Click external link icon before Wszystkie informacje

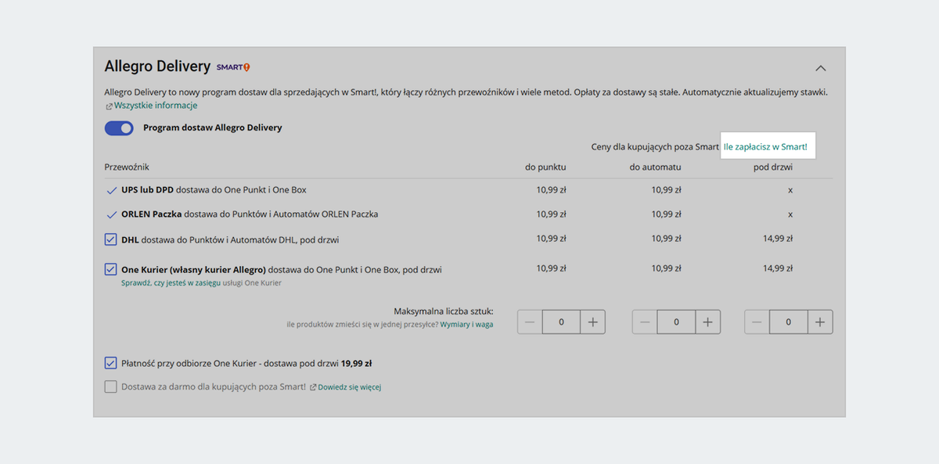tap(109, 106)
